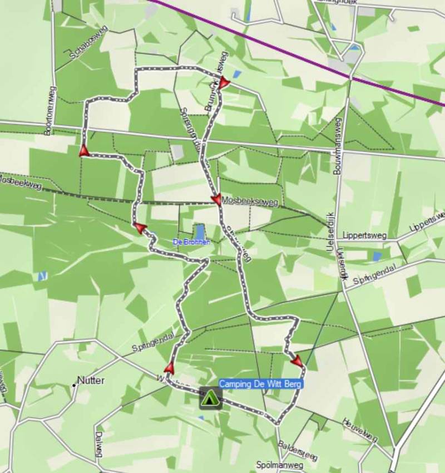Screen dimensions: 445x473
Task: Select the blue pond at De Bronnen
Action: tap(200, 232)
